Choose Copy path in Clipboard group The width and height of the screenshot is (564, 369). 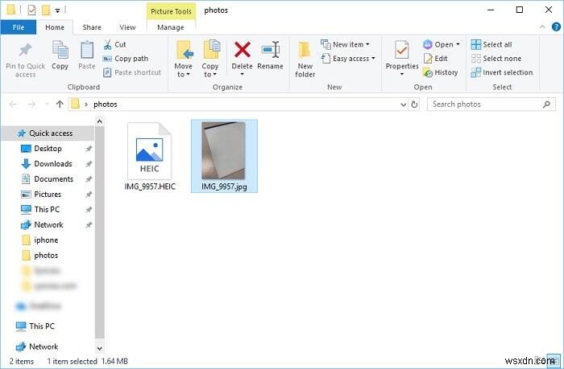click(x=126, y=59)
